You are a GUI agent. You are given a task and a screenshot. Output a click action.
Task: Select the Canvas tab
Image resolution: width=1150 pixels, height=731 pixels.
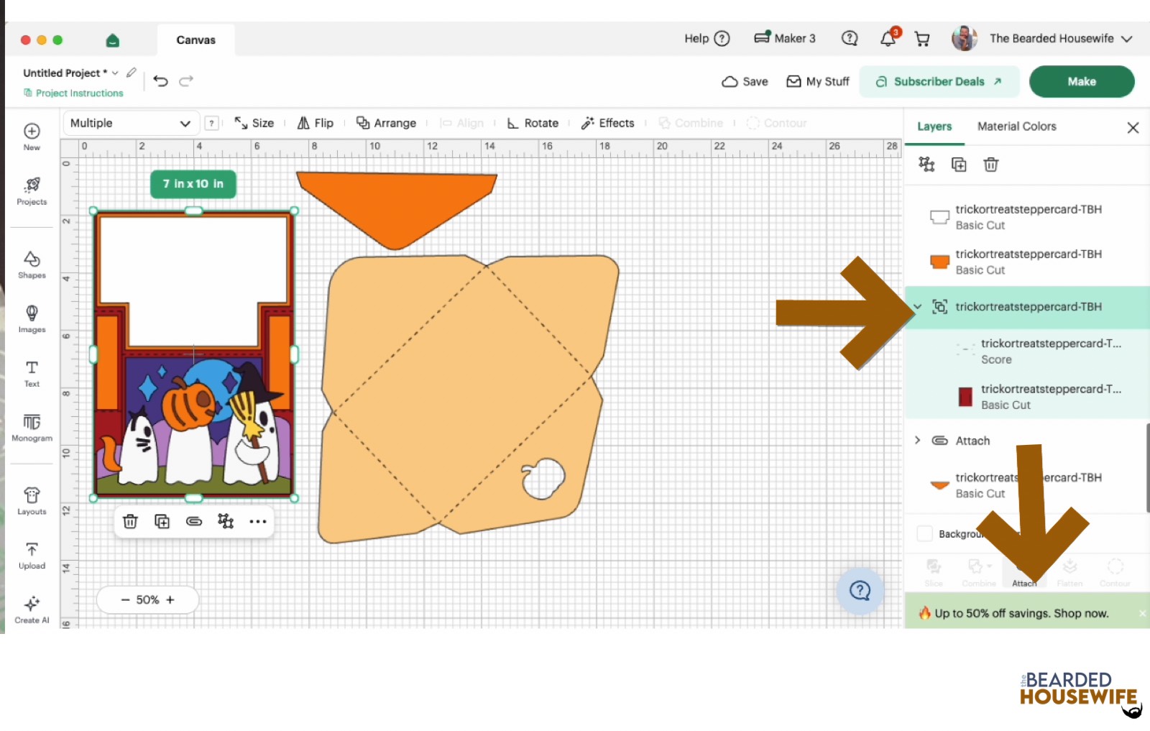coord(195,40)
